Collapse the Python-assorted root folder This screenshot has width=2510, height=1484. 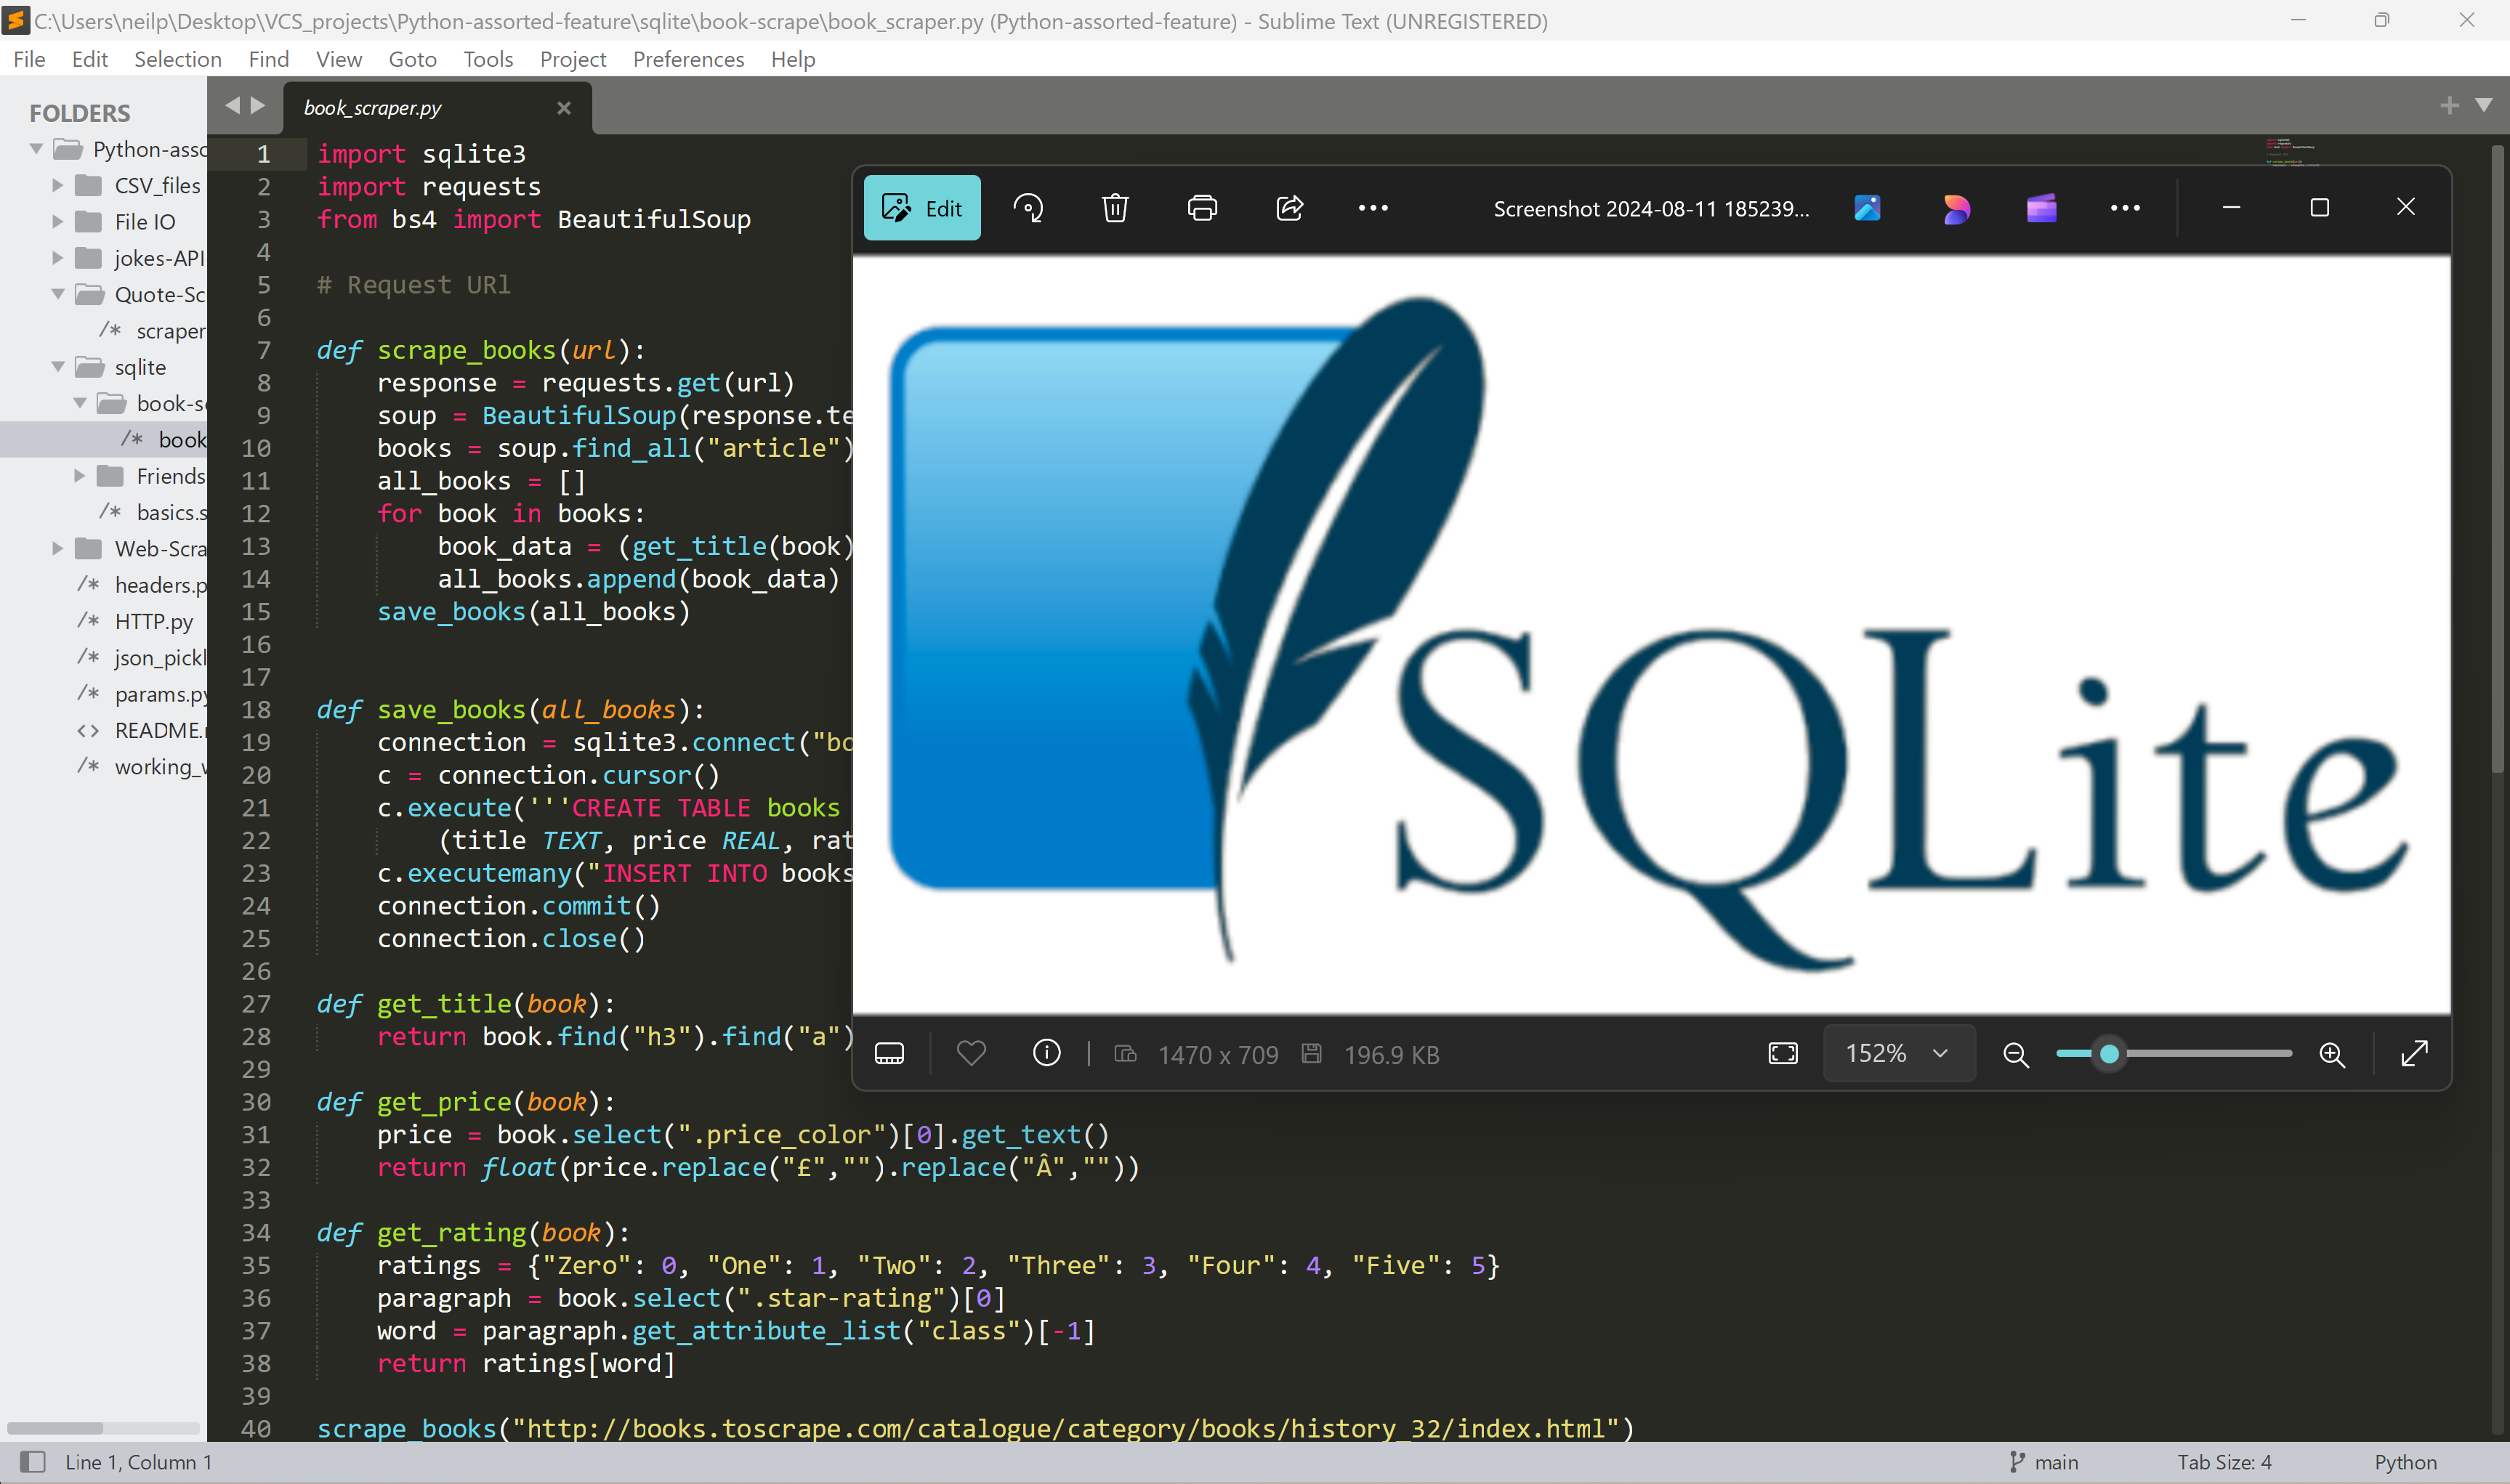pos(36,149)
